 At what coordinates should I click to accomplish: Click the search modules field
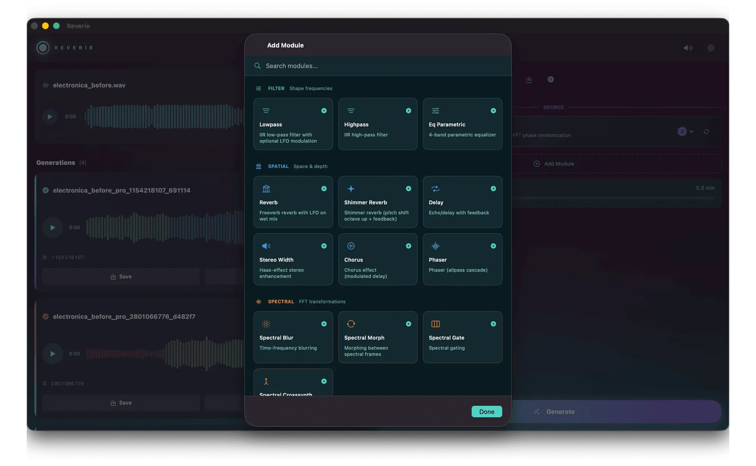coord(378,66)
